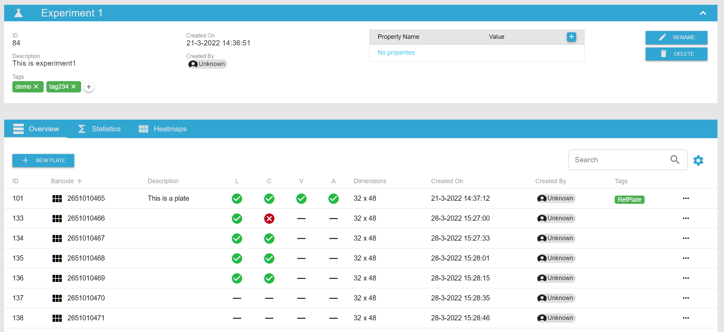Click the DELETE experiment button

click(x=676, y=54)
